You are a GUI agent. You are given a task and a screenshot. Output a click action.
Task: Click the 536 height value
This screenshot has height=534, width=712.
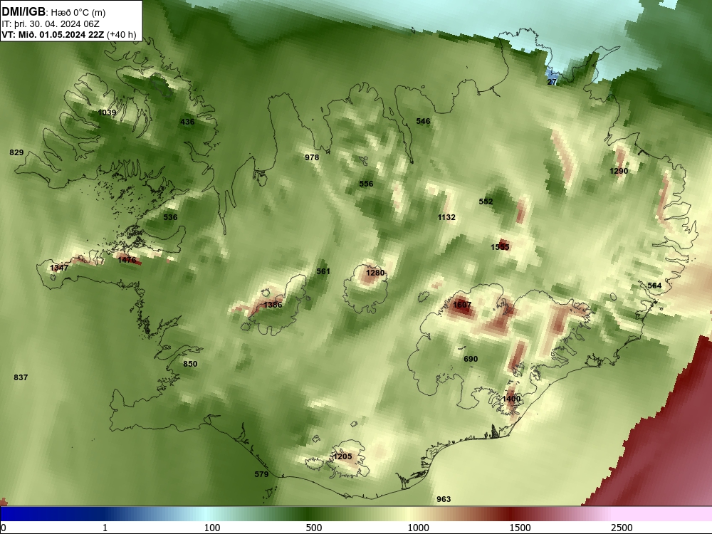click(170, 217)
